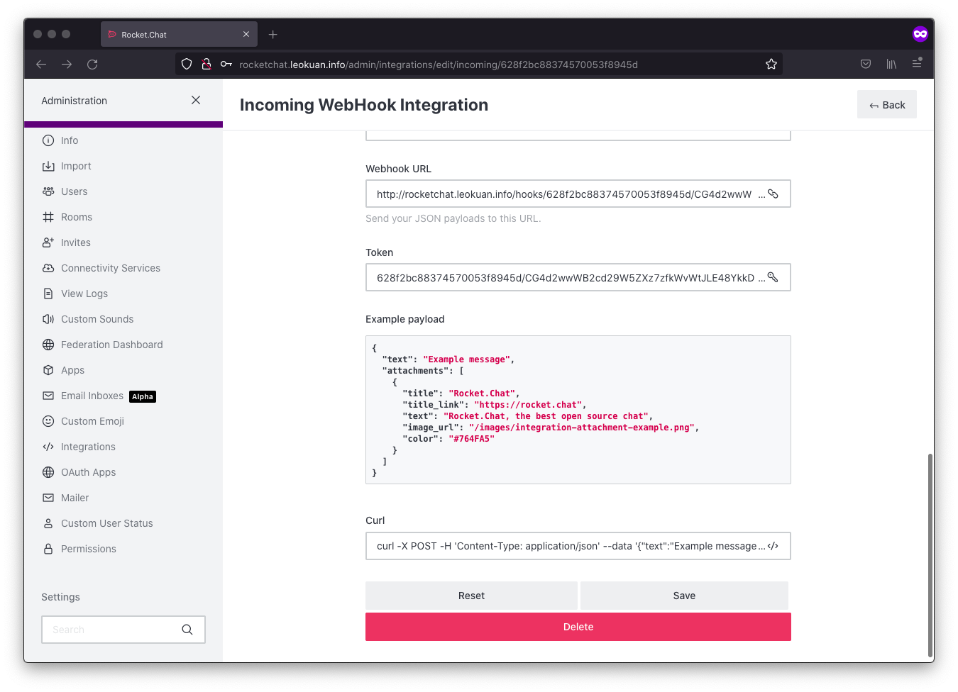Reset the integration form
Screen dimensions: 958x692
[x=471, y=596]
